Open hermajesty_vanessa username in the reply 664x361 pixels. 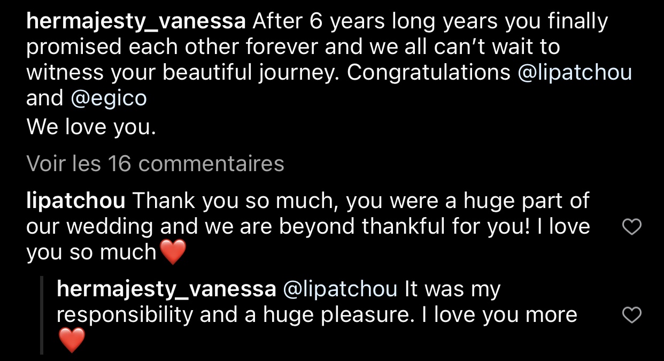pos(166,289)
